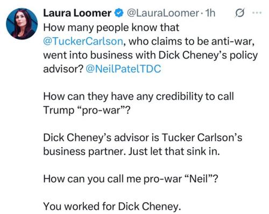Screen dimensions: 269x214
Task: Select the line mentioning Dick Cheney's policy
Action: coord(151,55)
